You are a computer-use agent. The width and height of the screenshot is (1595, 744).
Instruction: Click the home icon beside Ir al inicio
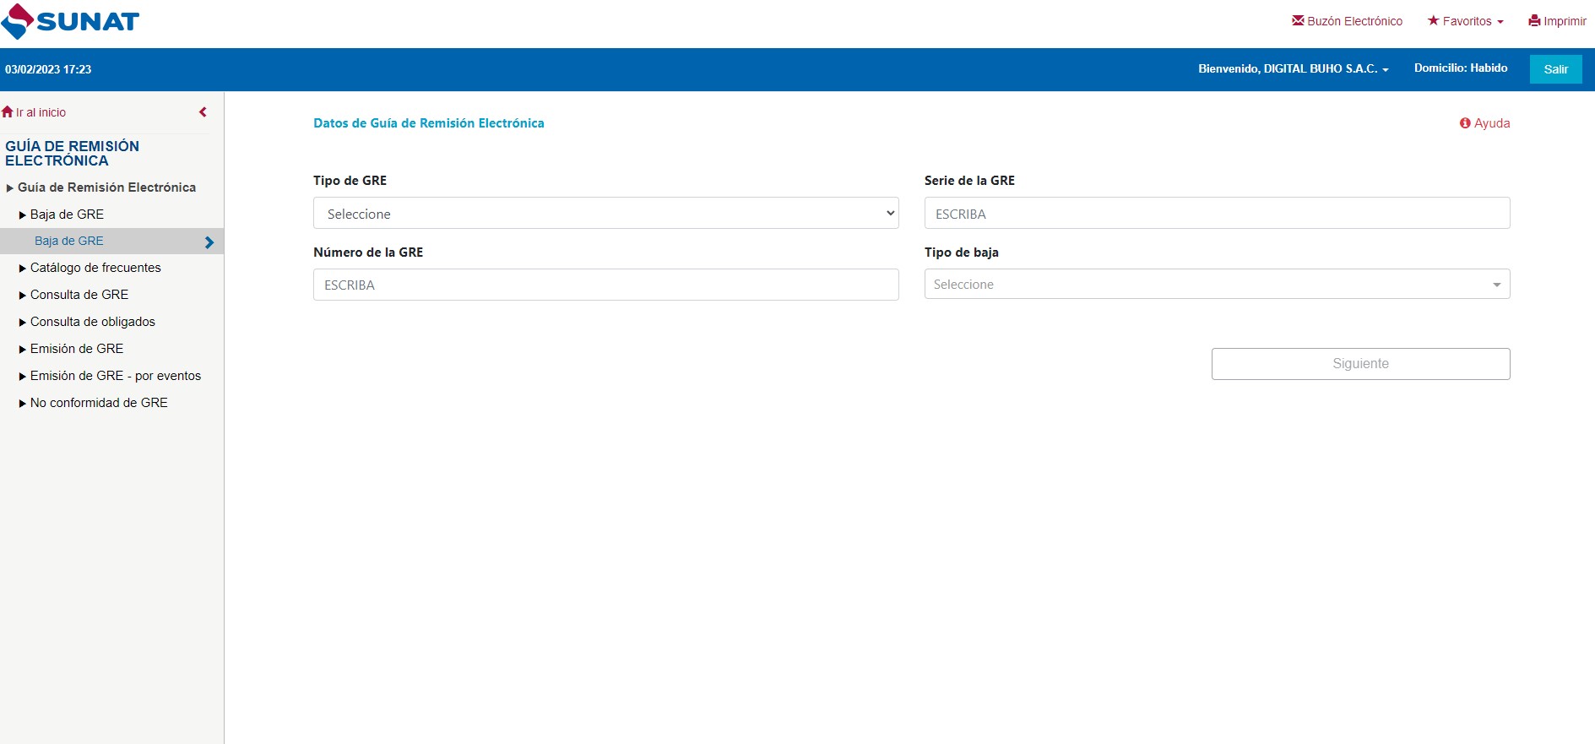point(8,111)
